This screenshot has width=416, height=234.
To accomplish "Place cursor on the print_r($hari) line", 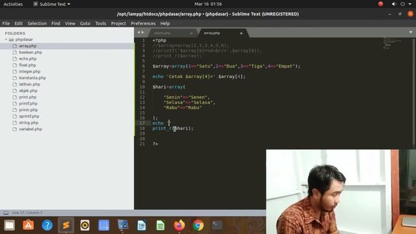I will point(173,129).
